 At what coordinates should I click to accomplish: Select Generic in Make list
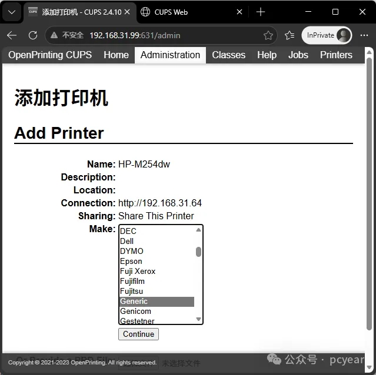point(157,302)
